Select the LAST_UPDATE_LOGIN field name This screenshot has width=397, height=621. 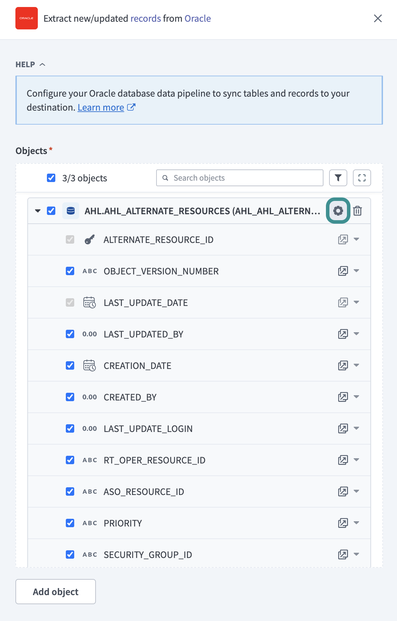point(148,429)
